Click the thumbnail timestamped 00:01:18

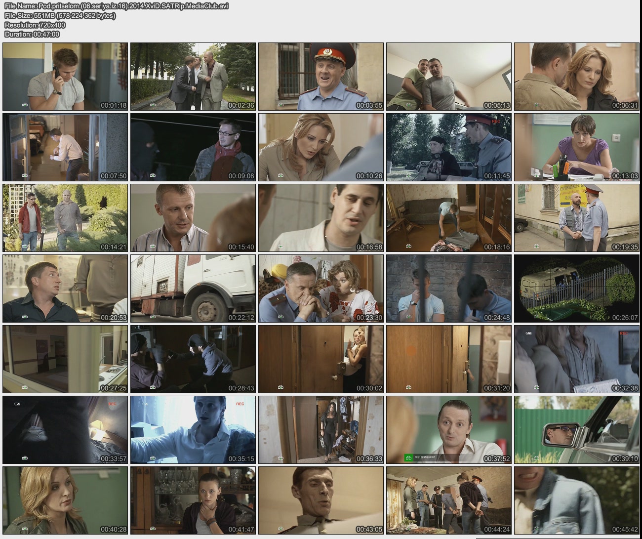65,77
